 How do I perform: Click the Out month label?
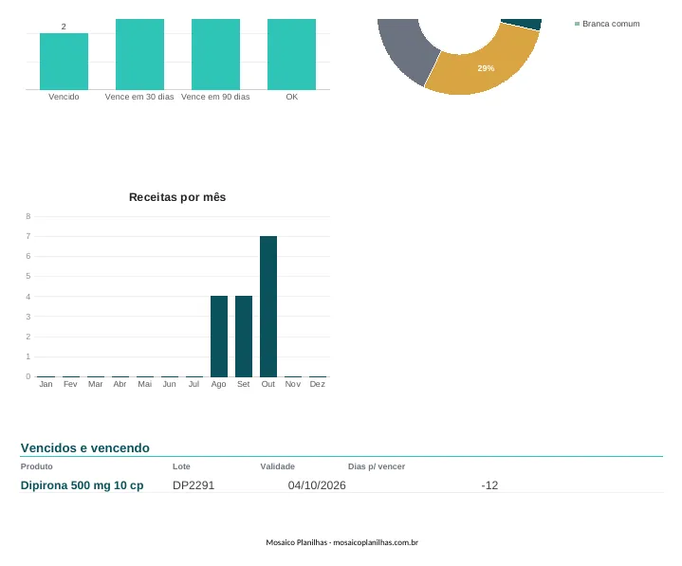[x=268, y=384]
